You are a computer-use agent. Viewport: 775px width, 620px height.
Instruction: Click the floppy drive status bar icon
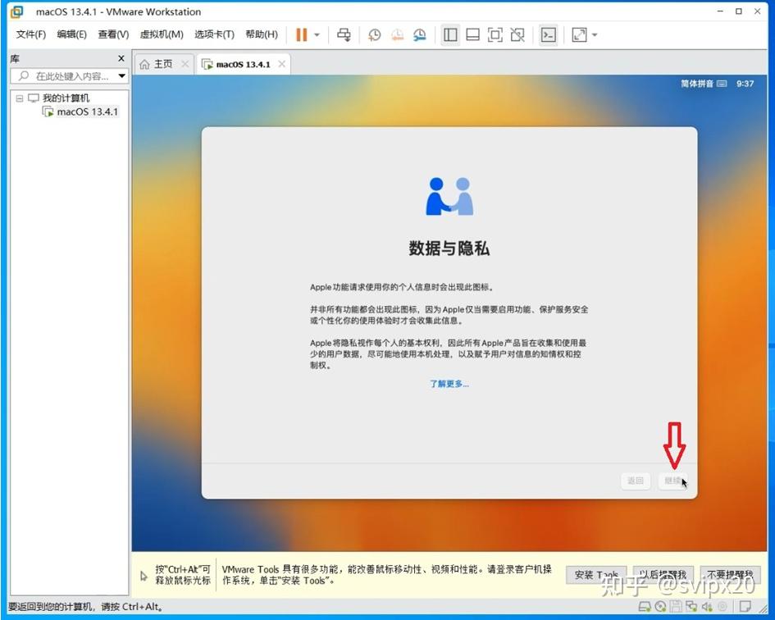tap(676, 607)
